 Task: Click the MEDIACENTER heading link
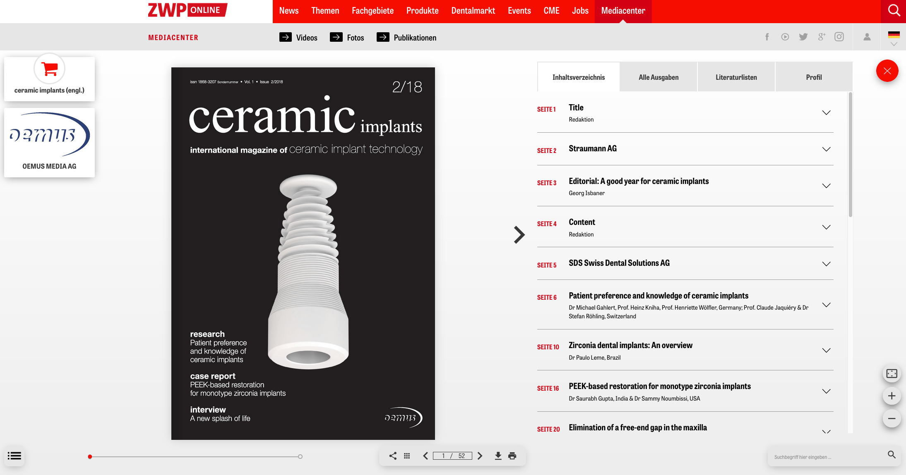(173, 38)
